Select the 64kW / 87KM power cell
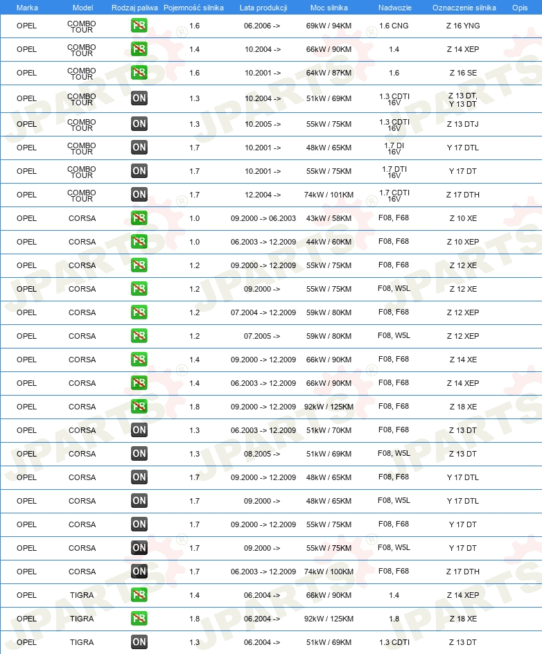 329,73
